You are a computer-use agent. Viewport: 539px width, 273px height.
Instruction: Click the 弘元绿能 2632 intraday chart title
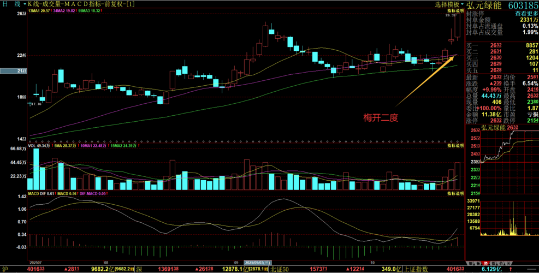pyautogui.click(x=500, y=128)
